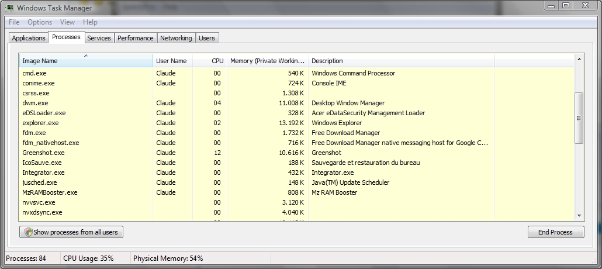
Task: Switch to the Users tab
Action: [207, 38]
